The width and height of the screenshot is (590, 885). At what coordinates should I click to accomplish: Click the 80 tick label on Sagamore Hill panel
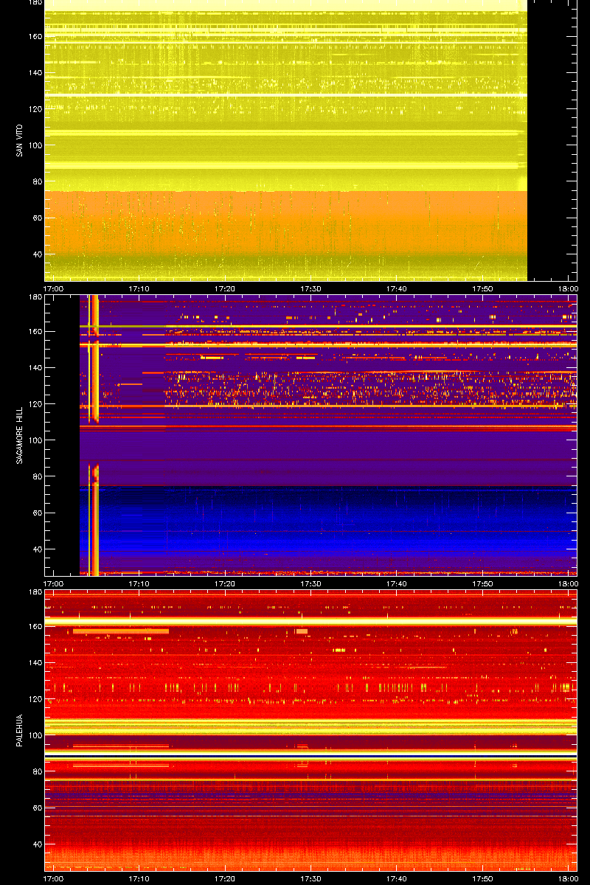38,476
